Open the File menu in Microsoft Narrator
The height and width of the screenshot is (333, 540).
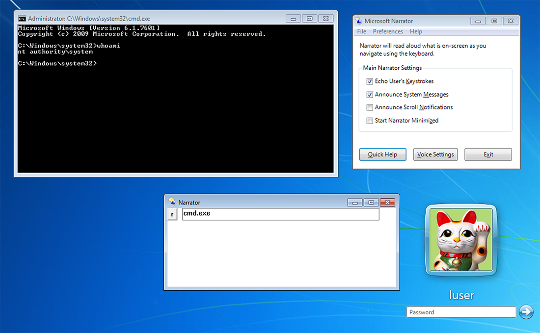(362, 31)
